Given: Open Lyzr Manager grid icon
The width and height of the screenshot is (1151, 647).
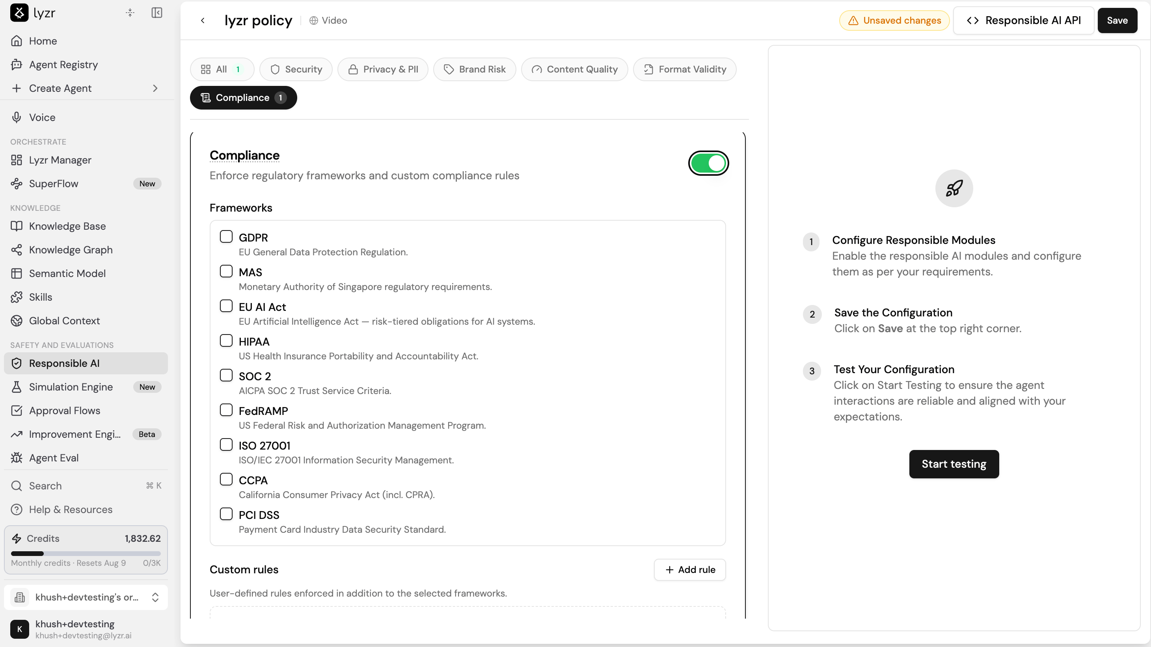Looking at the screenshot, I should point(17,160).
